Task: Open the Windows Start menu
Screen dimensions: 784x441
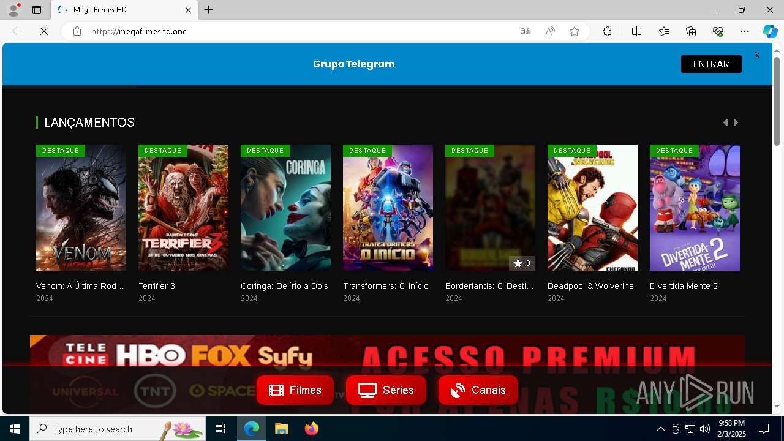Action: point(15,429)
